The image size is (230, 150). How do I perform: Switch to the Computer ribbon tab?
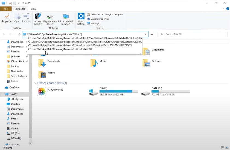[20, 9]
